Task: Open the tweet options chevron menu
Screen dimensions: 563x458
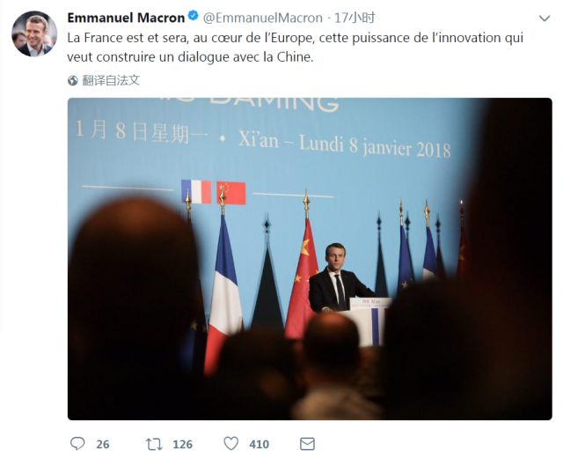Action: click(x=545, y=18)
